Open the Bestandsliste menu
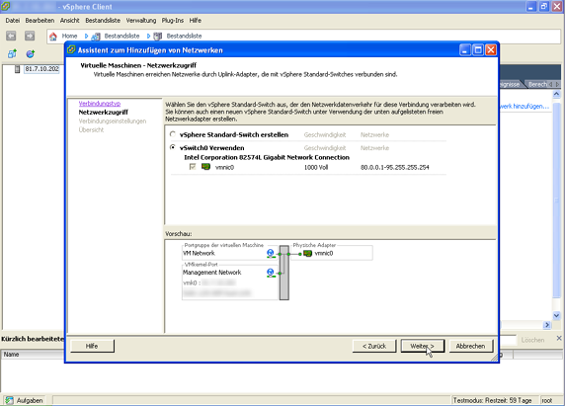Viewport: 565px width, 406px height. 103,21
